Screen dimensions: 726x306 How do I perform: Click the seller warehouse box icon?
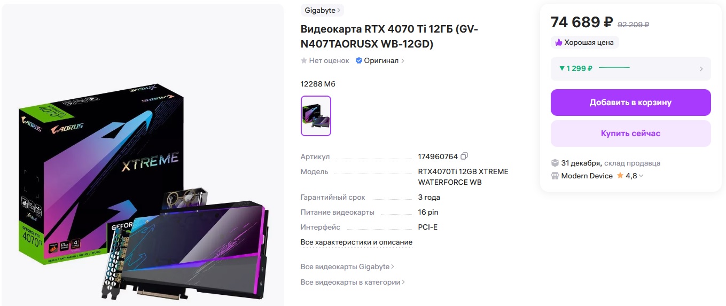coord(555,163)
